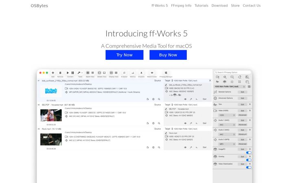Toggle preview eye for BELPOP target
Image resolution: width=293 pixels, height=183 pixels.
click(x=185, y=123)
